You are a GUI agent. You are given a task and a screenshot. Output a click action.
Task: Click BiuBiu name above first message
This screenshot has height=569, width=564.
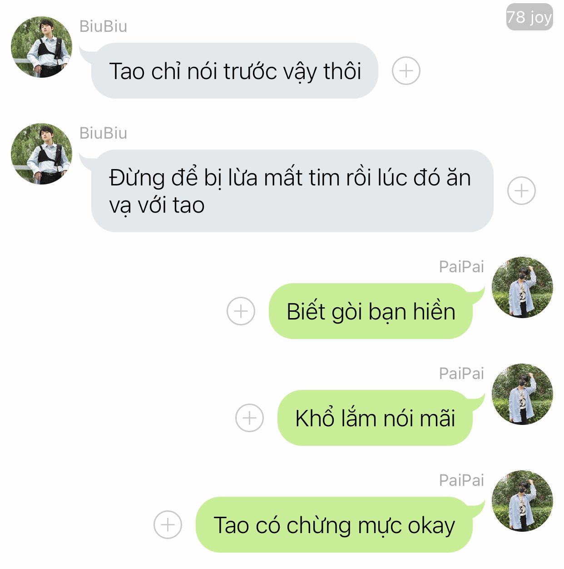(x=103, y=26)
